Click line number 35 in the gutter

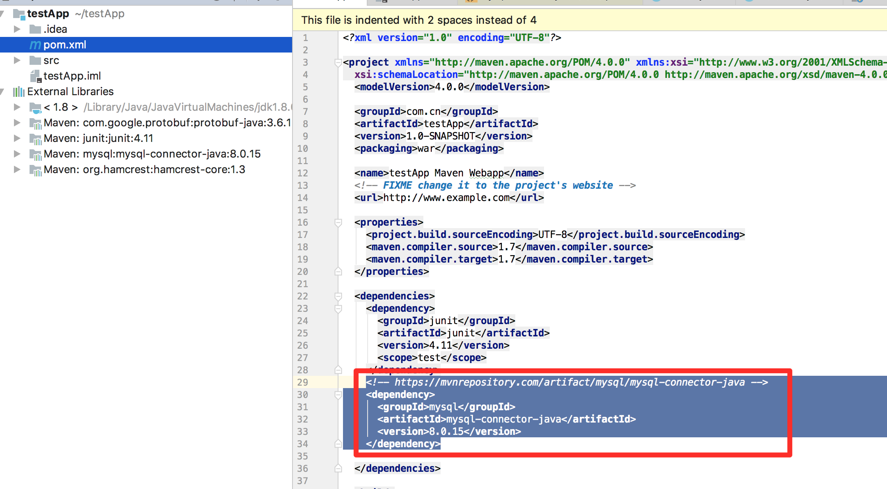coord(303,456)
